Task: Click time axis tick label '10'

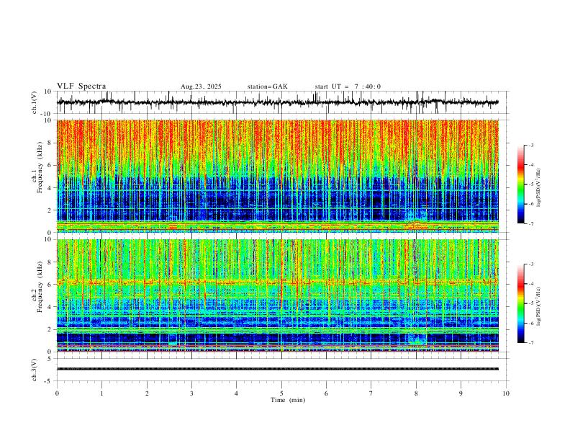Action: (506, 393)
